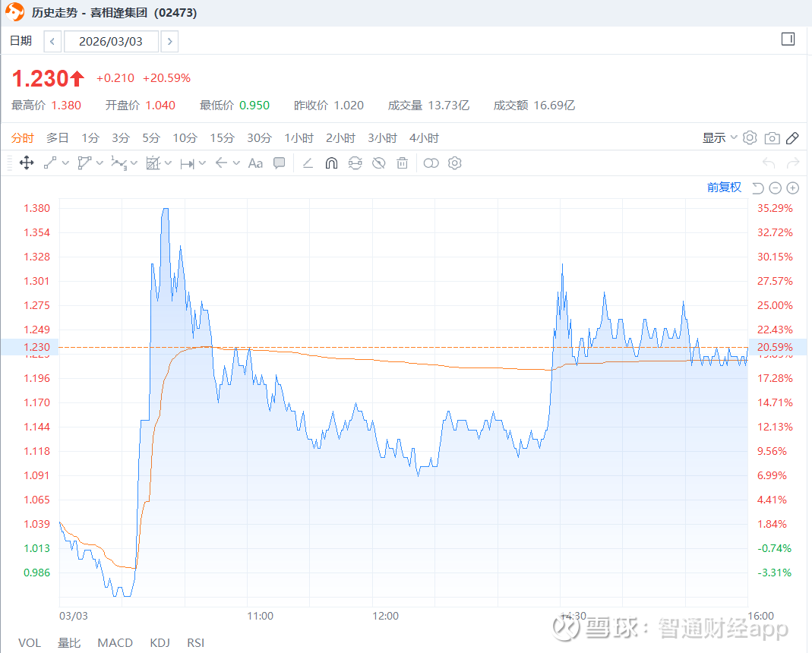Screen dimensions: 812x653
Task: Toggle the linked circles overlay icon
Action: pos(431,163)
